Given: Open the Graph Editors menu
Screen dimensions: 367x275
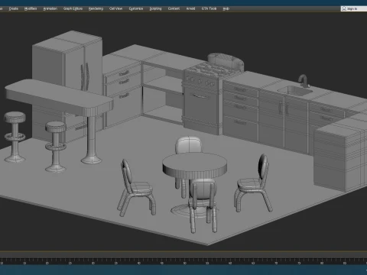Looking at the screenshot, I should [73, 8].
